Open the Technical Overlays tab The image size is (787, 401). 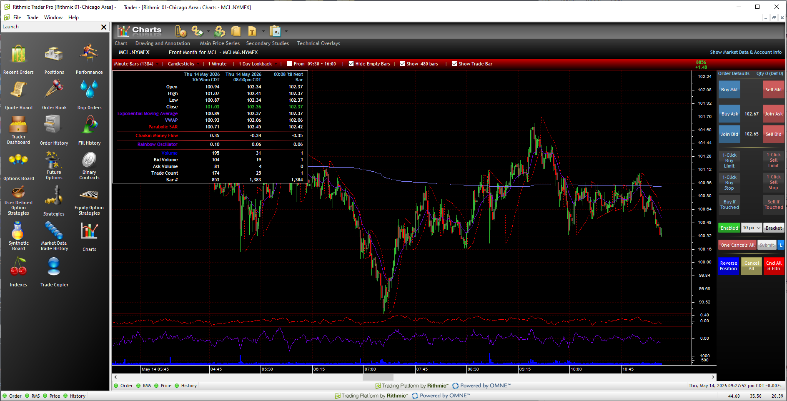pos(318,43)
